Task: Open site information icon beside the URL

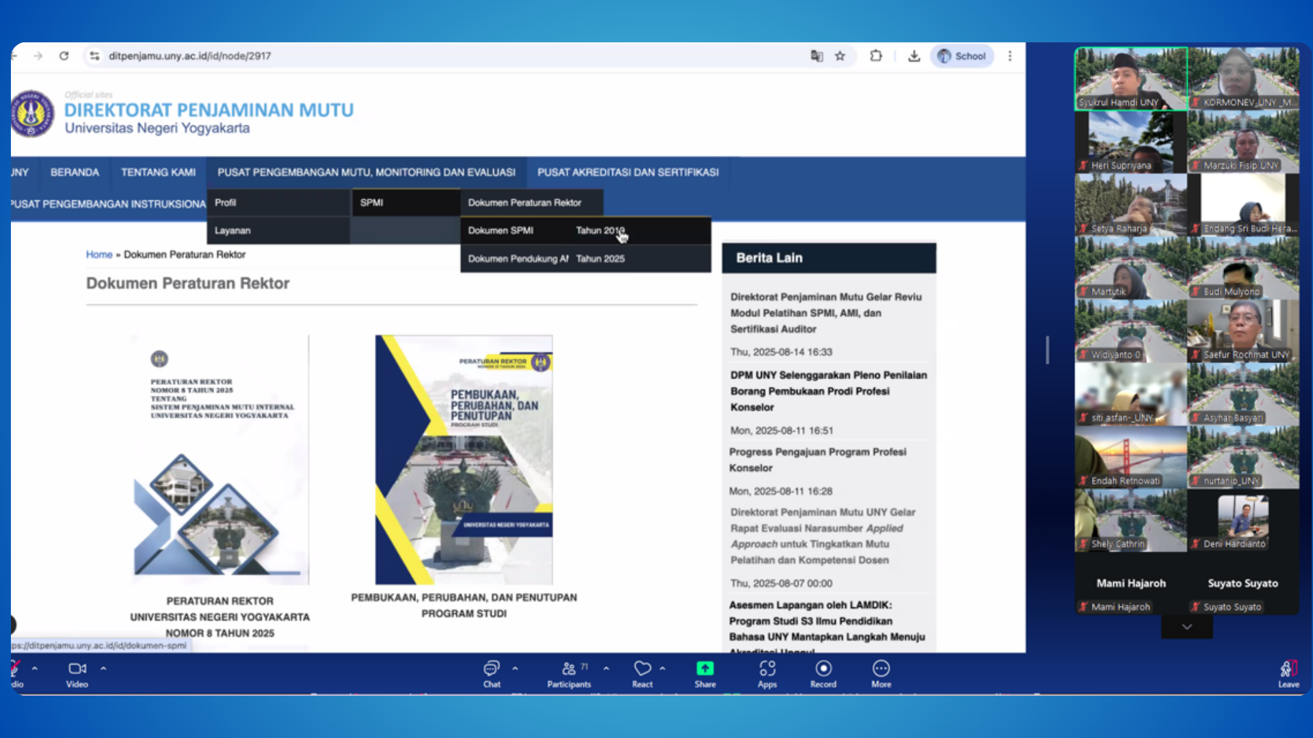Action: [x=94, y=56]
